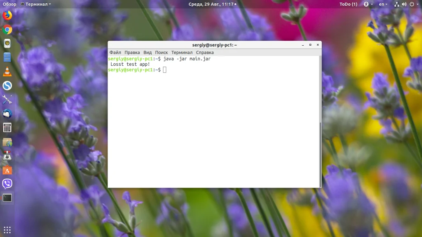Open the ToDo (1) indicator
This screenshot has width=422, height=237.
(348, 4)
